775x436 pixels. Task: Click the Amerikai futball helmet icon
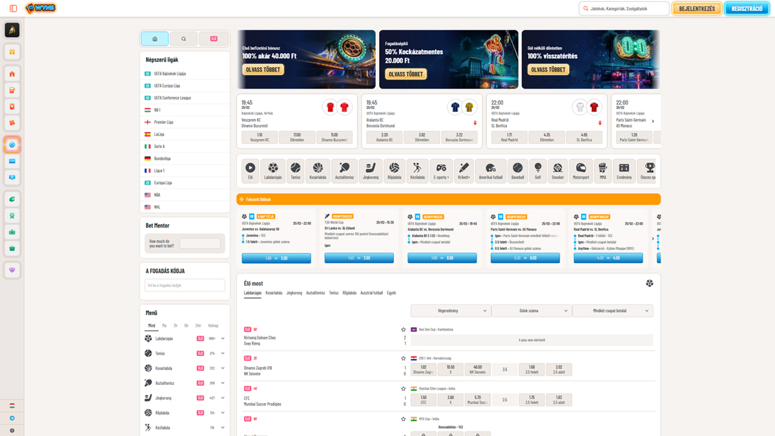coord(491,170)
